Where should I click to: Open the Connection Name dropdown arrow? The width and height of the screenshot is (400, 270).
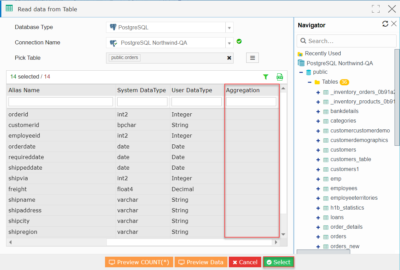click(x=229, y=43)
